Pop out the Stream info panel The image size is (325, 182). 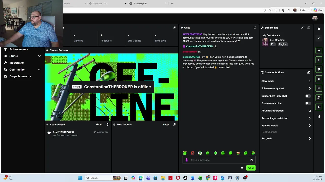[309, 28]
